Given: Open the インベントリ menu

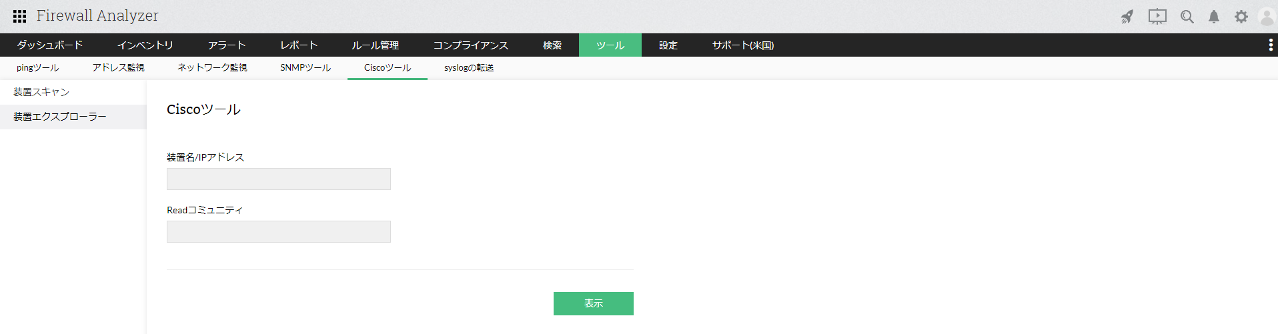Looking at the screenshot, I should pyautogui.click(x=145, y=45).
